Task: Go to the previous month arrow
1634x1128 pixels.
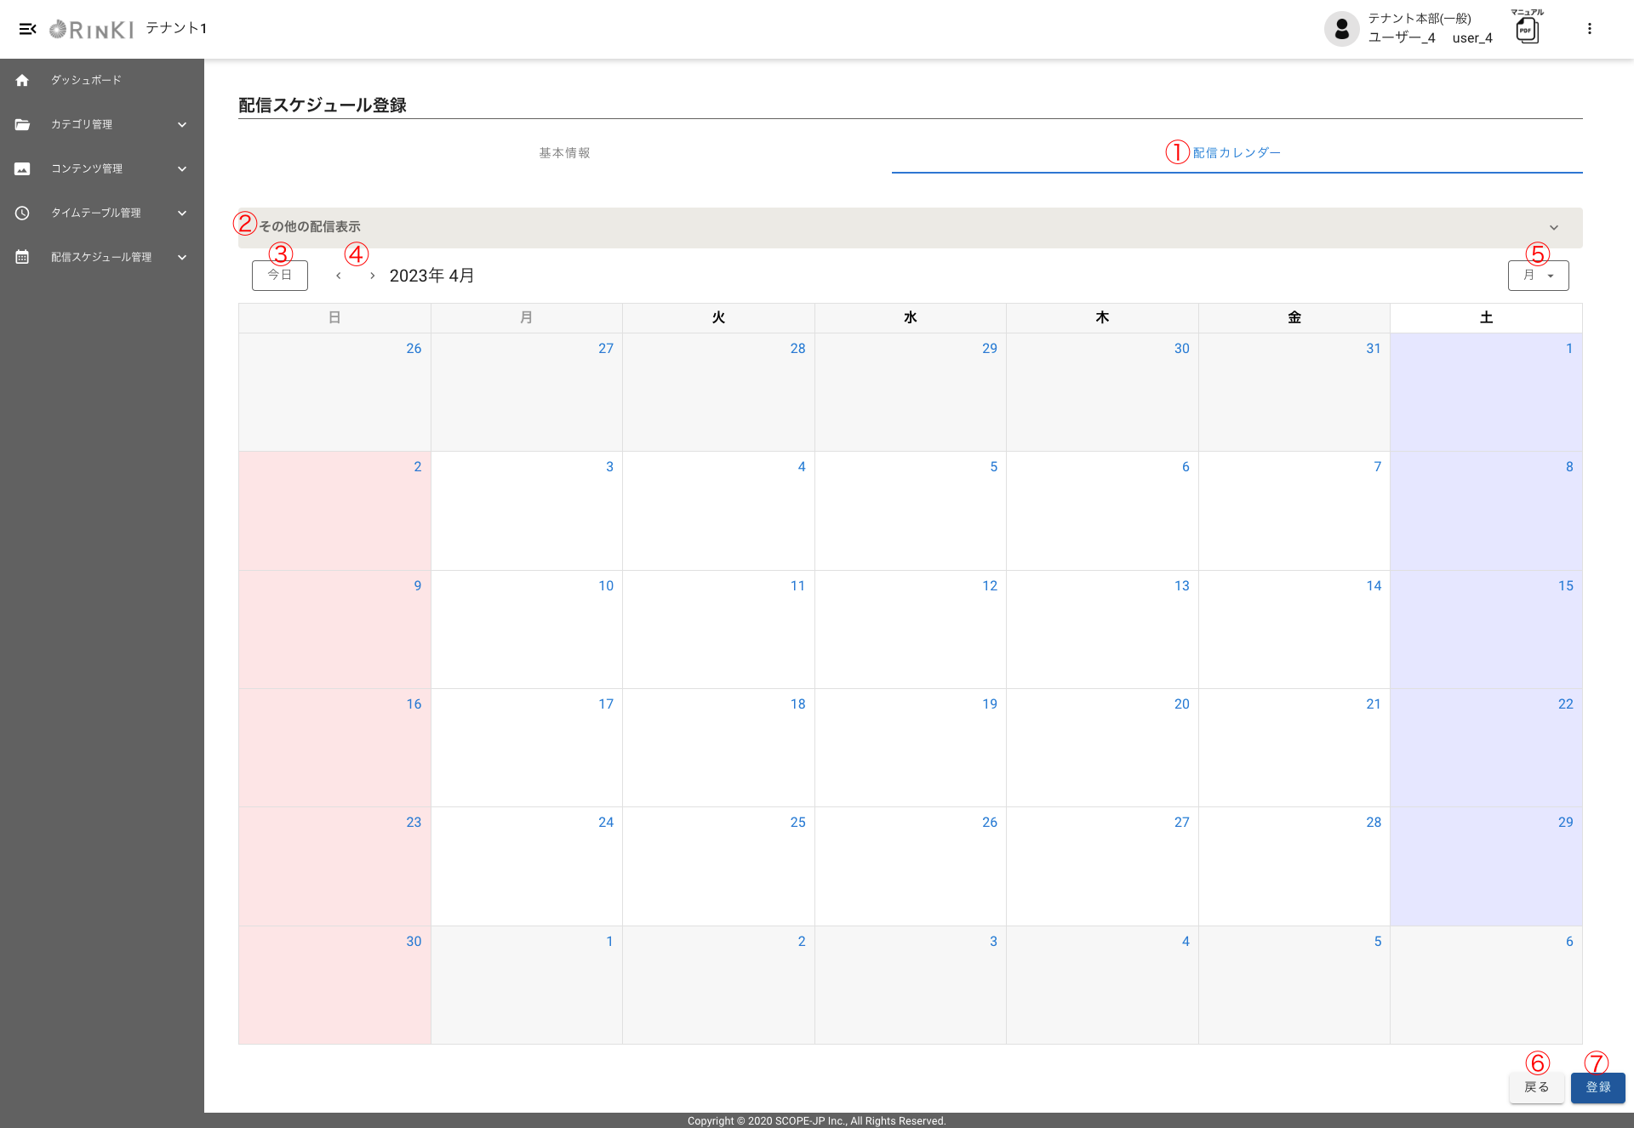Action: point(339,276)
